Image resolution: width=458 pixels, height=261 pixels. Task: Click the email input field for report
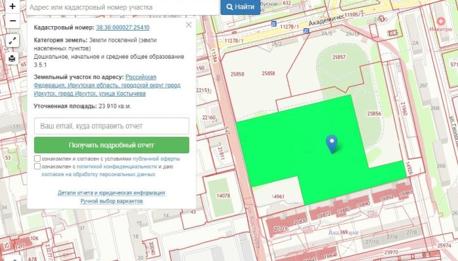(x=112, y=126)
